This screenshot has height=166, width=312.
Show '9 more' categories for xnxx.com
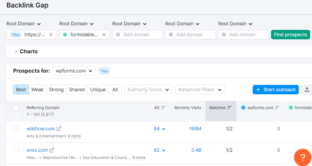(139, 158)
